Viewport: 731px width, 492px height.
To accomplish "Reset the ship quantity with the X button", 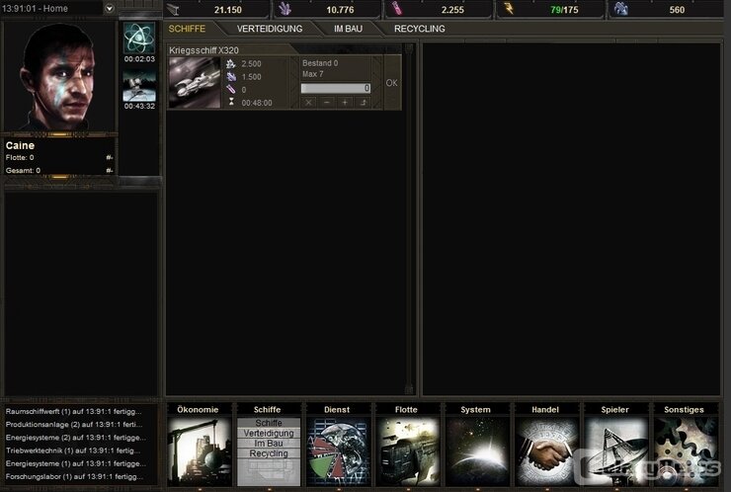I will [x=308, y=102].
